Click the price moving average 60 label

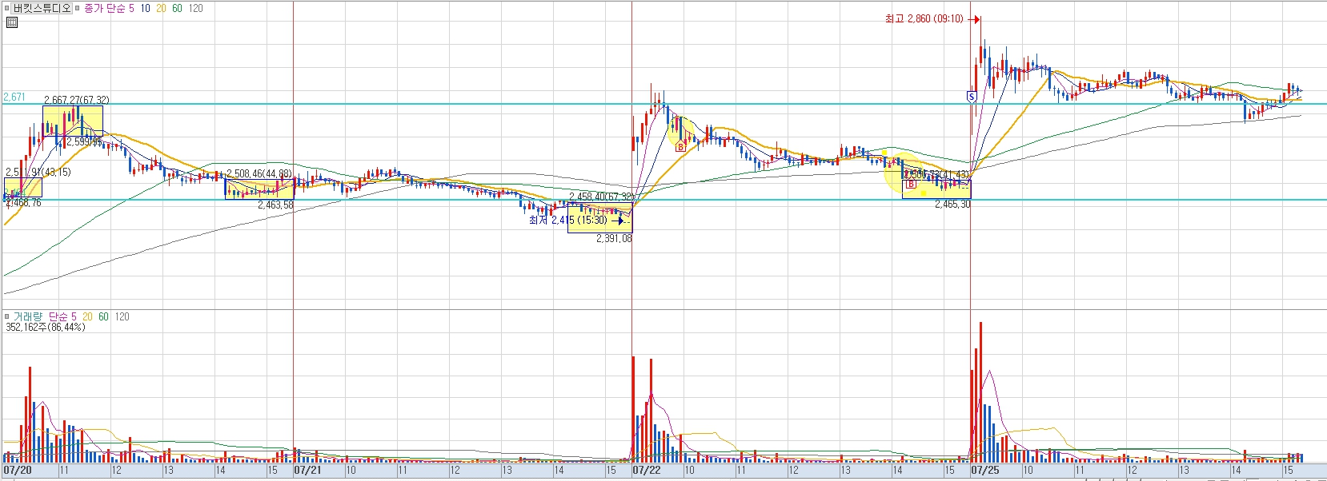click(x=177, y=8)
